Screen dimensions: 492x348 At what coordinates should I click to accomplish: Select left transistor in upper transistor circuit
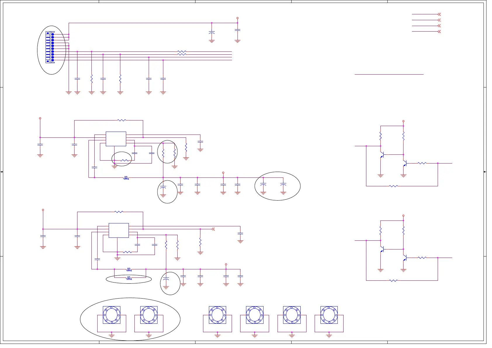click(382, 155)
